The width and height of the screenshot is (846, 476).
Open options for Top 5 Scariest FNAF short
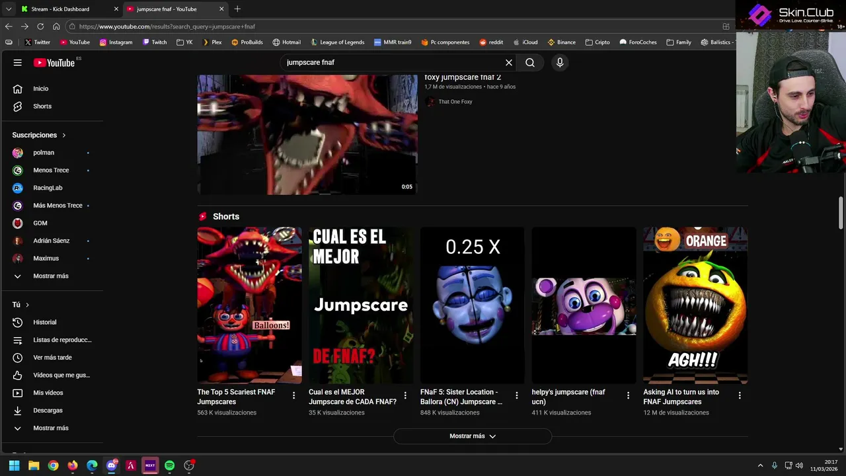tap(294, 395)
